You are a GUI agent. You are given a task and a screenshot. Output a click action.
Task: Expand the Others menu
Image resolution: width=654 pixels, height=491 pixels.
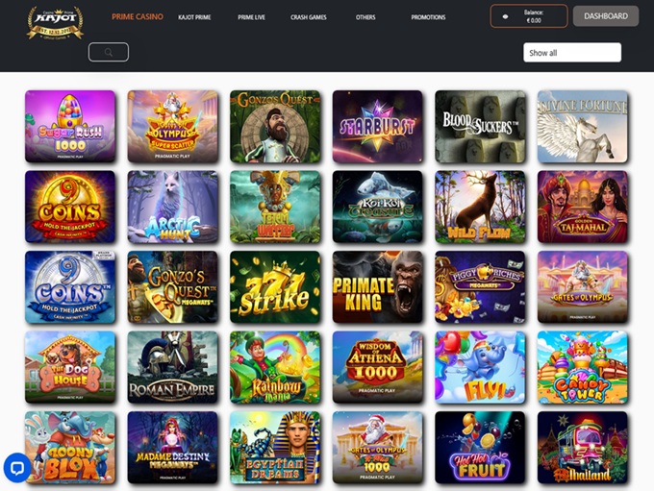[365, 17]
